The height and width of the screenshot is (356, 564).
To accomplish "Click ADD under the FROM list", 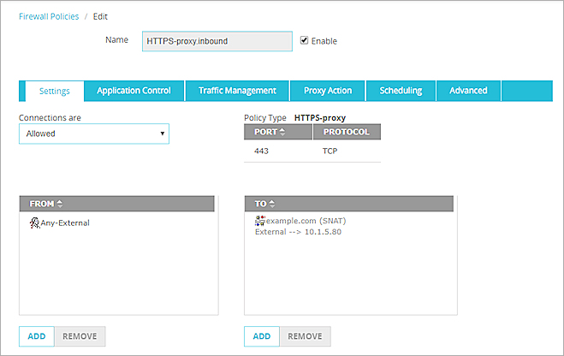I will (x=37, y=336).
